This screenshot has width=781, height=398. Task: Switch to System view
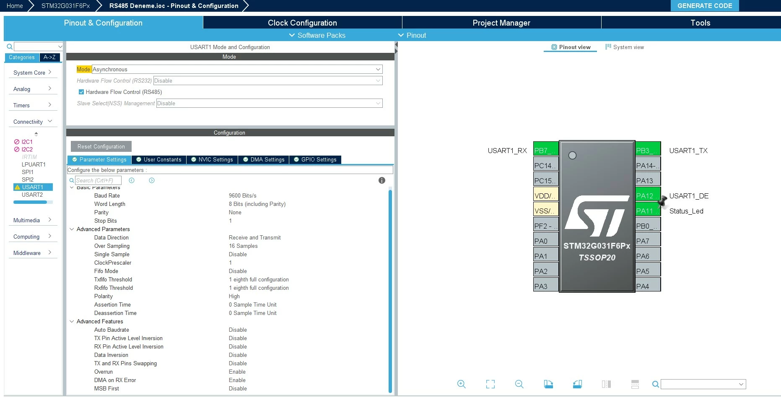click(624, 47)
